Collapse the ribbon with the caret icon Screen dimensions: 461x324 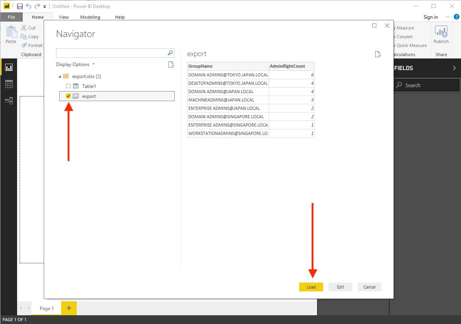tap(448, 17)
